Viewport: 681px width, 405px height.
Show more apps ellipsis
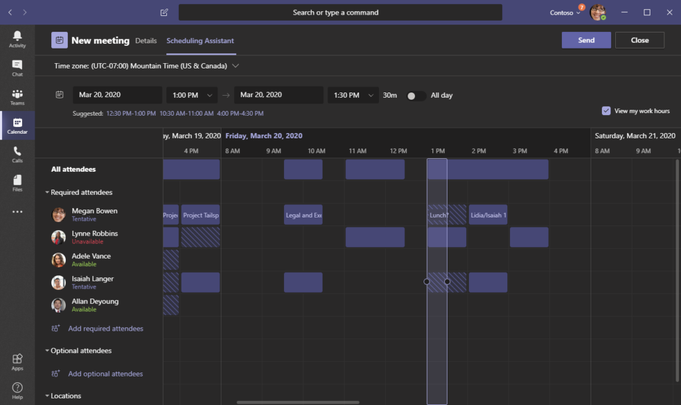pyautogui.click(x=17, y=212)
